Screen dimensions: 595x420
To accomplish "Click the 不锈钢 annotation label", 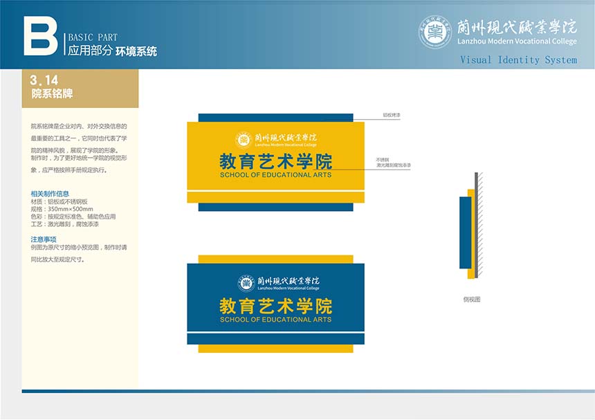I will point(383,159).
